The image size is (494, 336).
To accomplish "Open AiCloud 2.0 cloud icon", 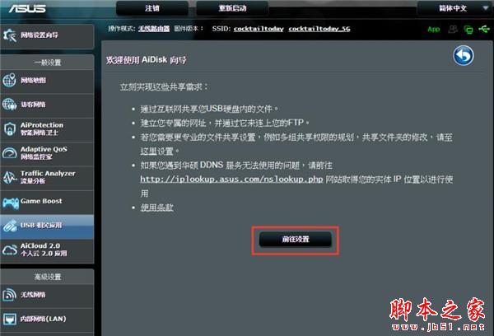I will point(10,250).
